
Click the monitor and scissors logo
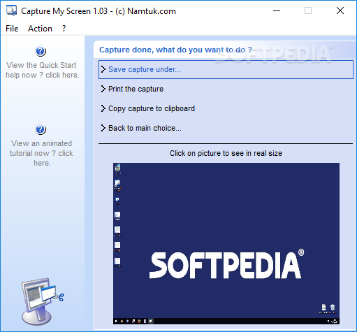pyautogui.click(x=42, y=301)
